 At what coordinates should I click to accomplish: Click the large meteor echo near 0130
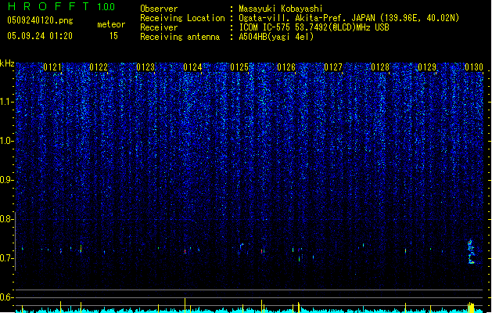coord(471,252)
